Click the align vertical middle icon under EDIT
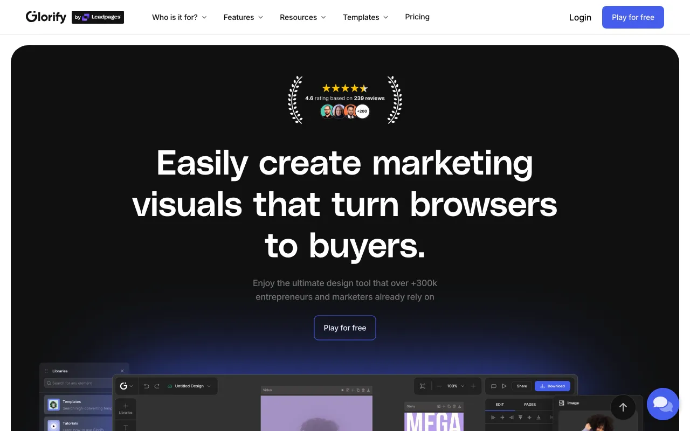Screen dimensions: 690x431 [529, 418]
